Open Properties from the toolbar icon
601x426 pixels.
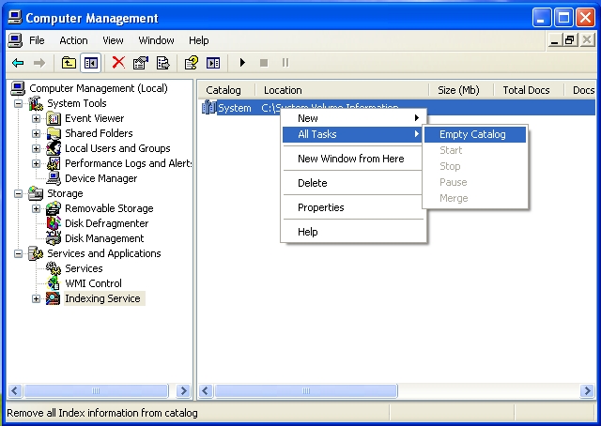click(x=140, y=63)
